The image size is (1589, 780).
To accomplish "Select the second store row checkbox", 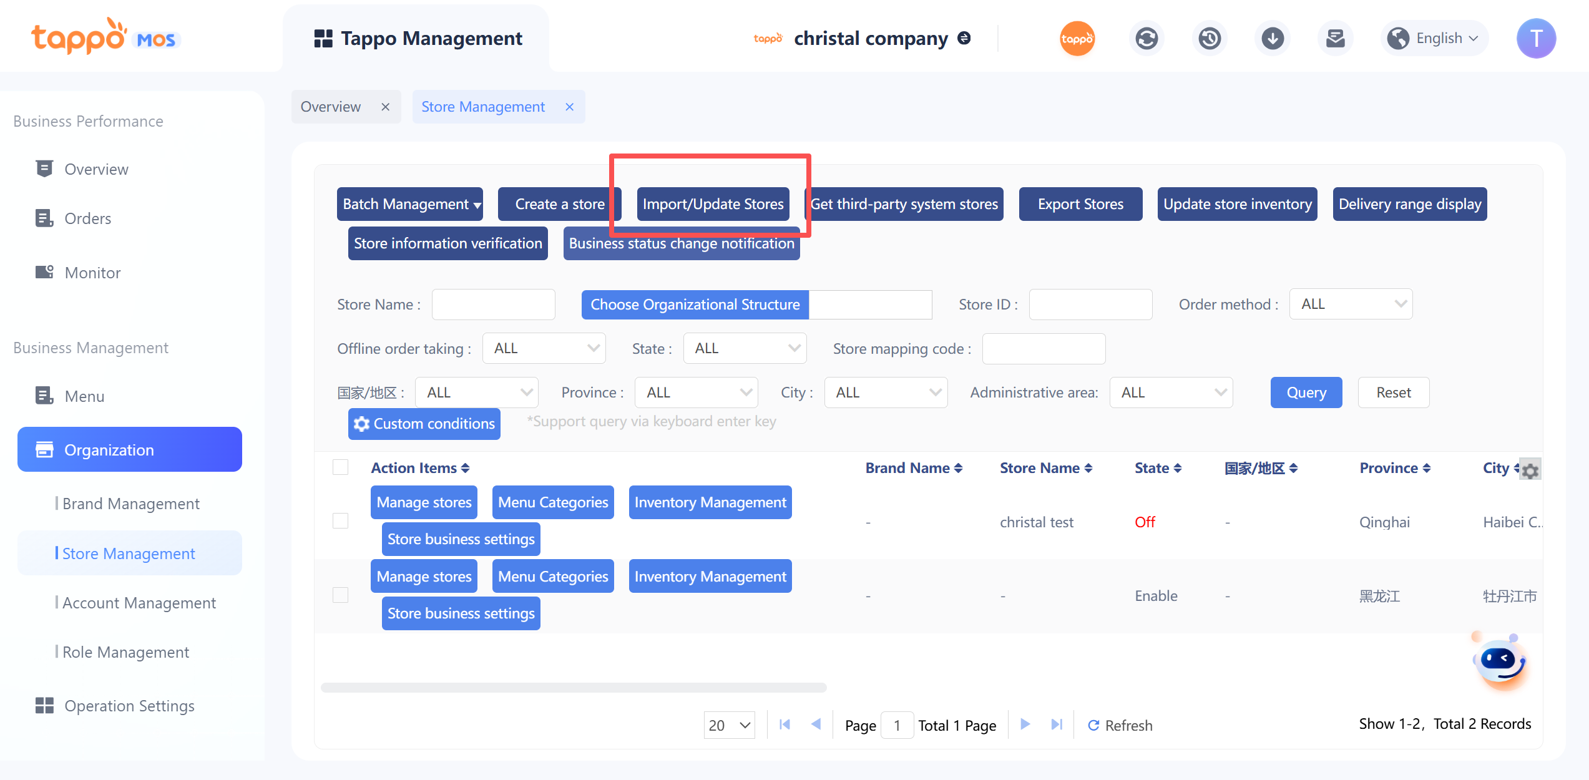I will pos(340,595).
